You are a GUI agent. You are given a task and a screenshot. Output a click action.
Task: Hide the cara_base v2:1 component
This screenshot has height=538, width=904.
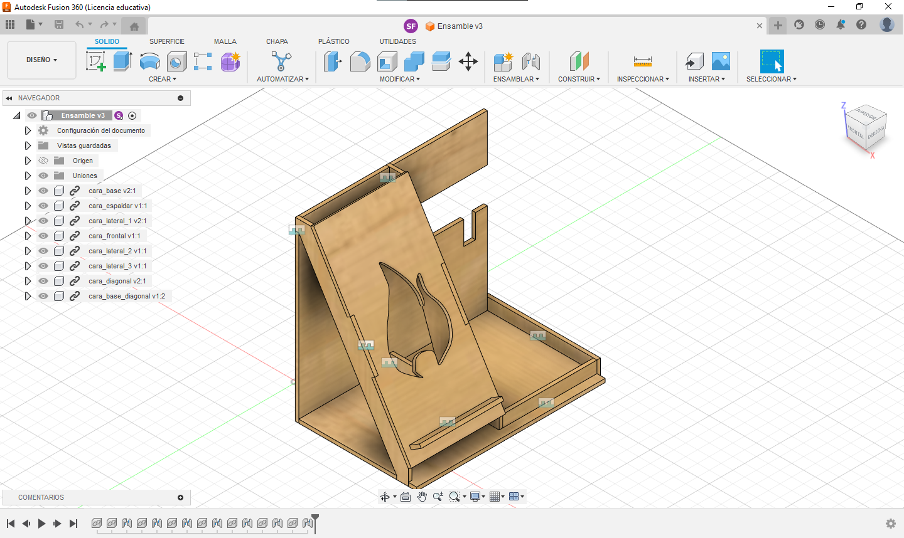43,191
